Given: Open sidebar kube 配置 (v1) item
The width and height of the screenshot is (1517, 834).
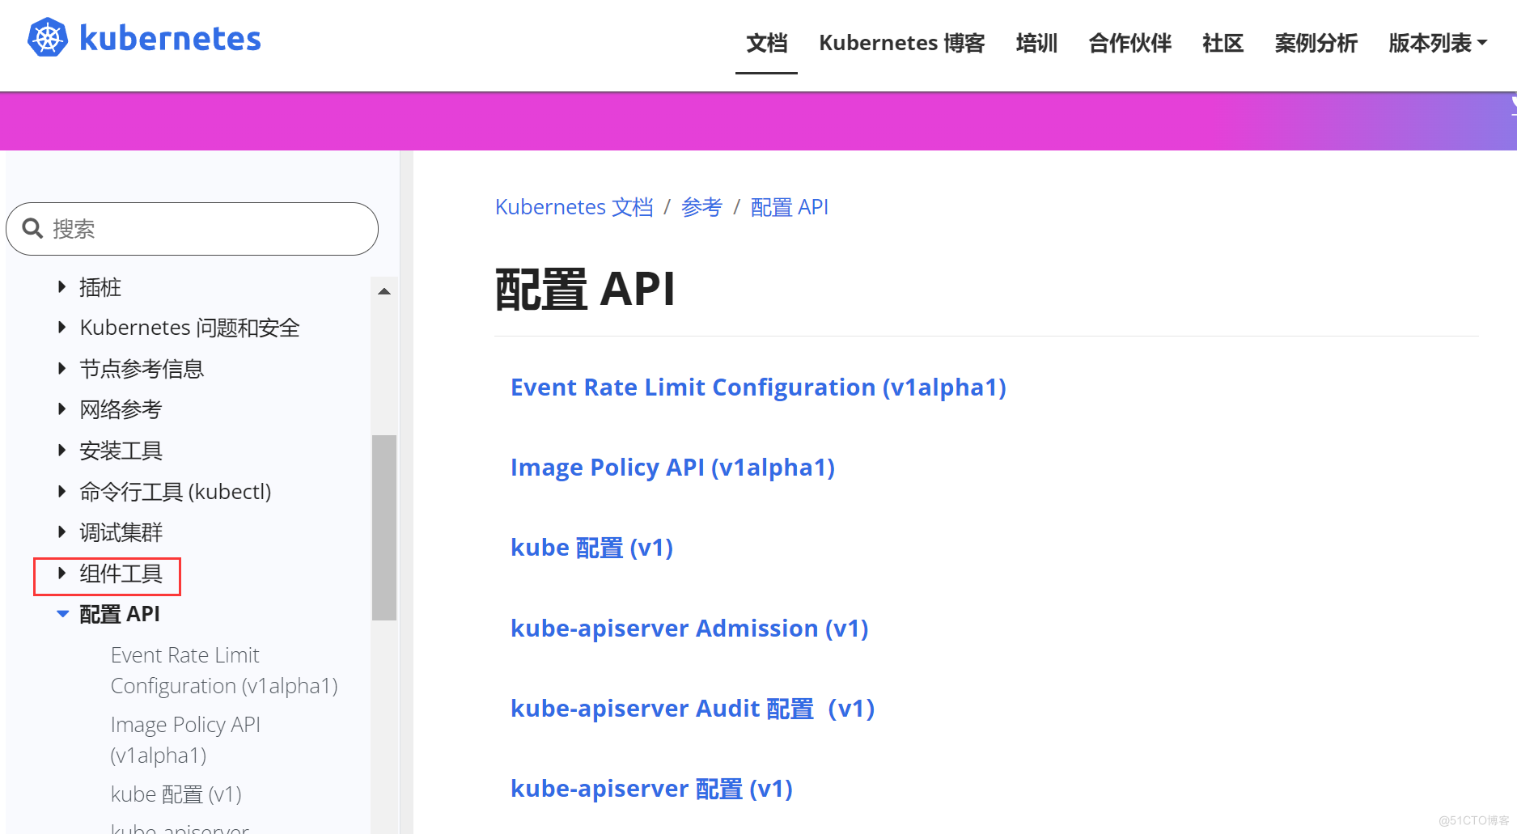Looking at the screenshot, I should click(176, 794).
